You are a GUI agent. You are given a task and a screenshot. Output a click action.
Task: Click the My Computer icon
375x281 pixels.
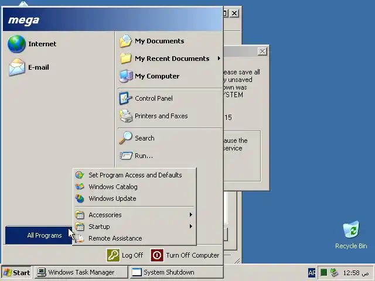point(126,76)
